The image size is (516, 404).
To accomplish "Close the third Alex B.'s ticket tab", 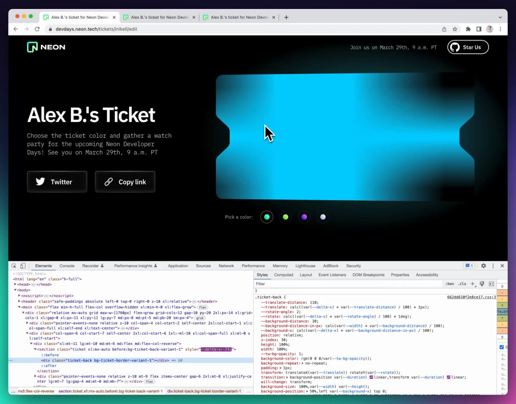I will (274, 17).
